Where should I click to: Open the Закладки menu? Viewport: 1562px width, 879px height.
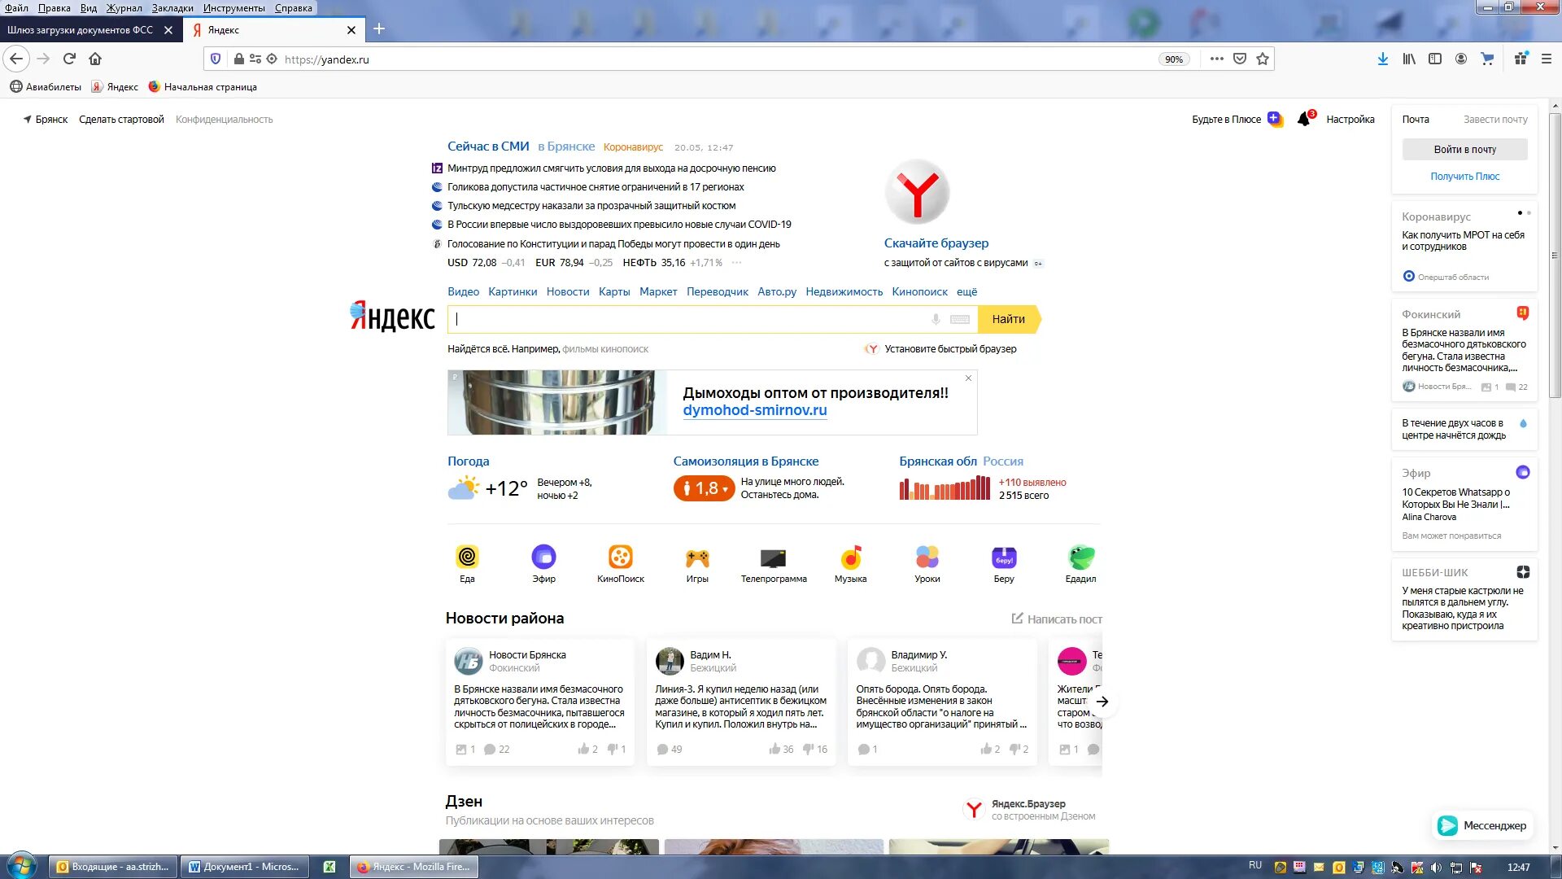pyautogui.click(x=172, y=8)
